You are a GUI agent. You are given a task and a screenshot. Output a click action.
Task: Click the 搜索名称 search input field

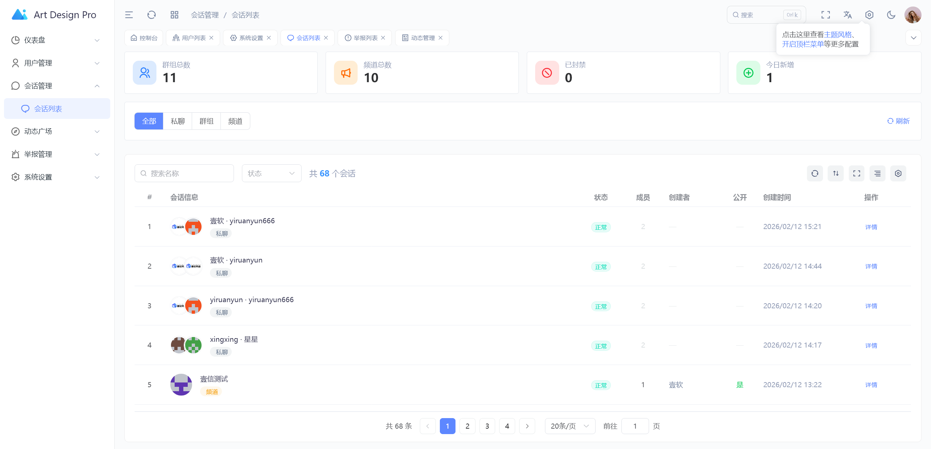(x=184, y=173)
